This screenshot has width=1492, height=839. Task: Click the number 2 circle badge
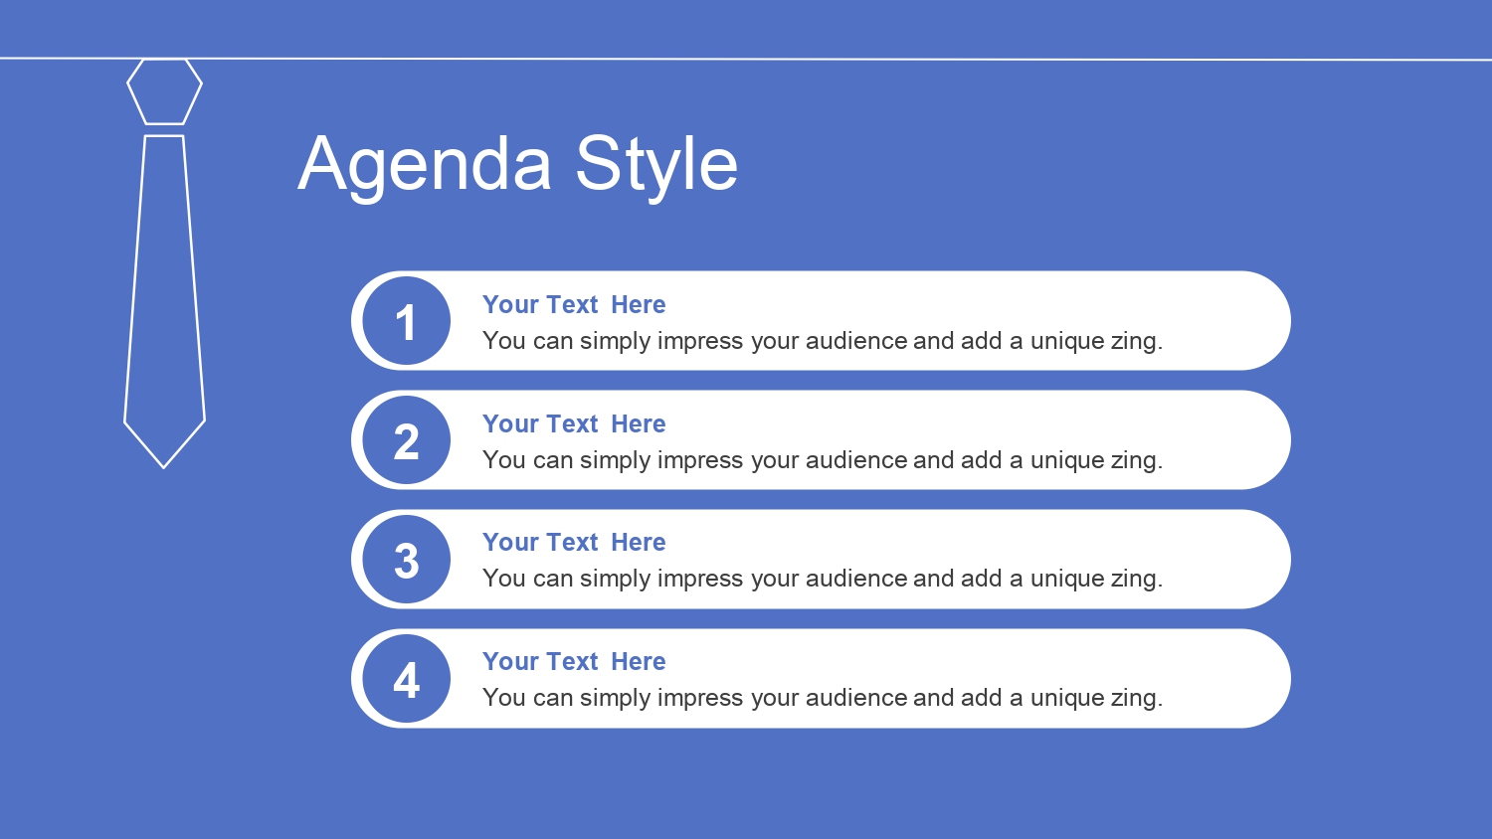coord(406,440)
